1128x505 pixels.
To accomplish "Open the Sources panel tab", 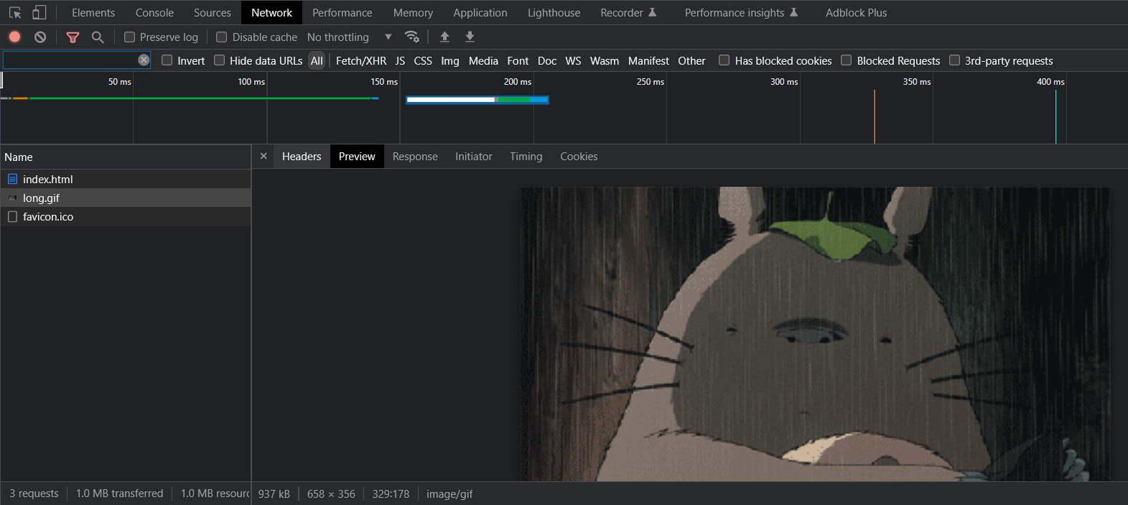I will click(x=213, y=12).
